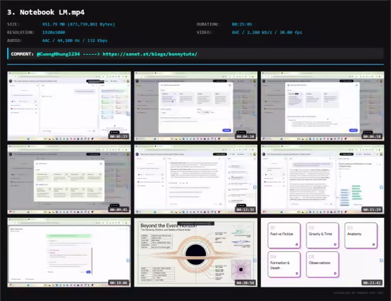The height and width of the screenshot is (301, 391).
Task: Select the 'Formation & Death' card
Action: tap(284, 264)
